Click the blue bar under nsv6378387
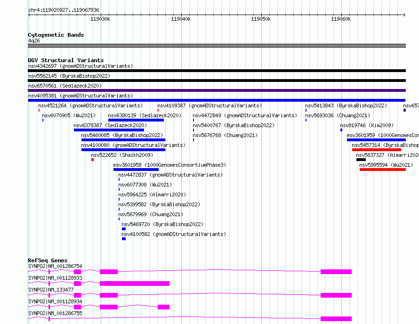The height and width of the screenshot is (324, 419). pyautogui.click(x=109, y=130)
